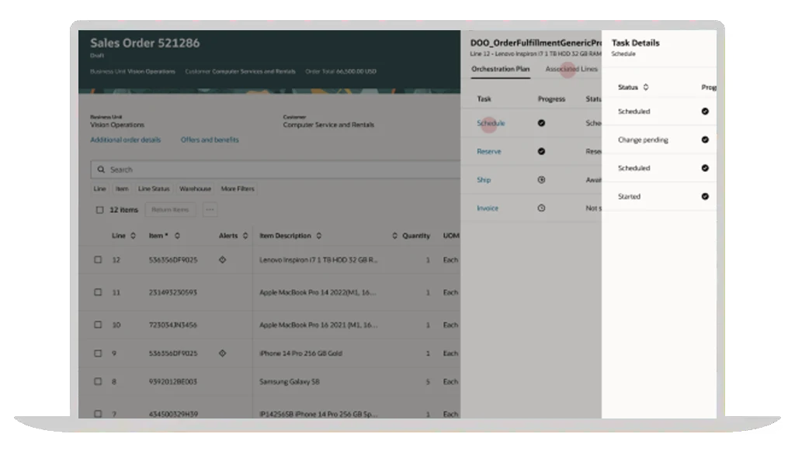Click the Change pending checkmark icon
The image size is (795, 465).
705,140
